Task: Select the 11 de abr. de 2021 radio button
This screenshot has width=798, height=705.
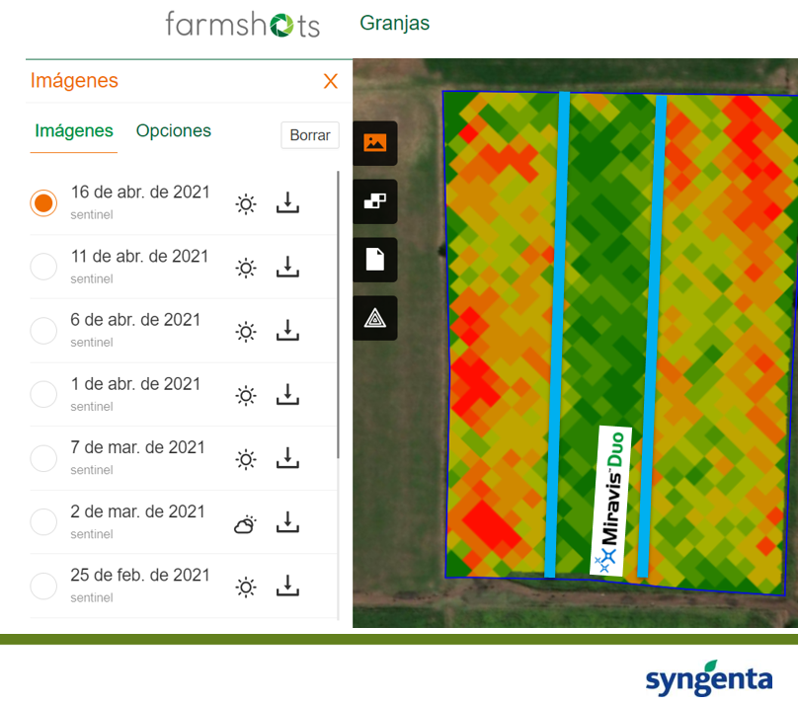Action: pos(43,267)
